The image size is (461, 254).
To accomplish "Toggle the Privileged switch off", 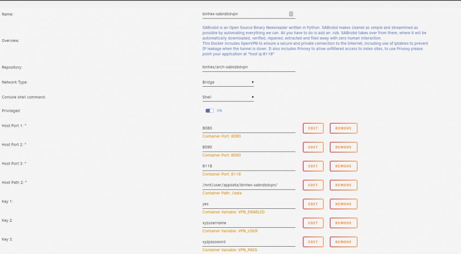I will 210,111.
